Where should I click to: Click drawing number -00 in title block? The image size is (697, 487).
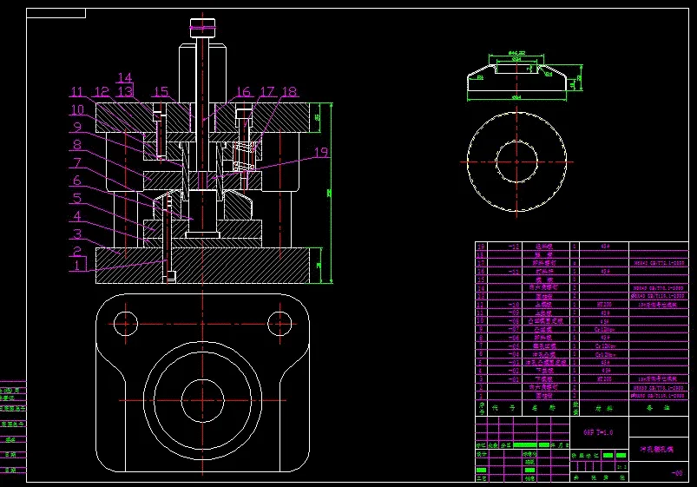click(676, 473)
